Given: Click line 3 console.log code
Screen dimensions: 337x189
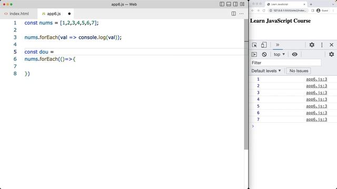Looking at the screenshot, I should click(73, 37).
